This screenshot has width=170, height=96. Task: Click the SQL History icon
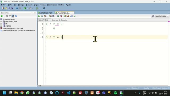pos(71,16)
